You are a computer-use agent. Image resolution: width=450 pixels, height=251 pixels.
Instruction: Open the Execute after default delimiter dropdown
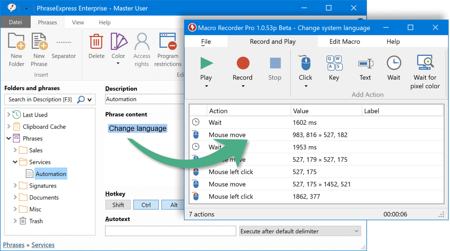point(300,231)
